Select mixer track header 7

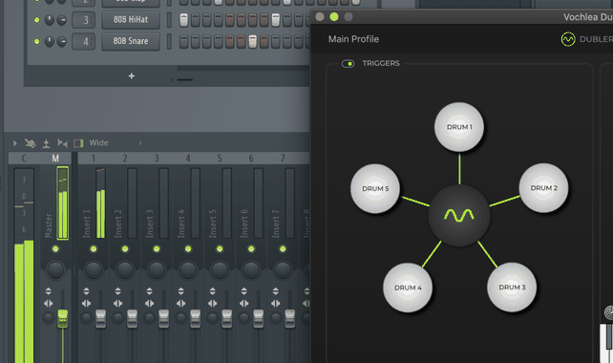tap(283, 158)
